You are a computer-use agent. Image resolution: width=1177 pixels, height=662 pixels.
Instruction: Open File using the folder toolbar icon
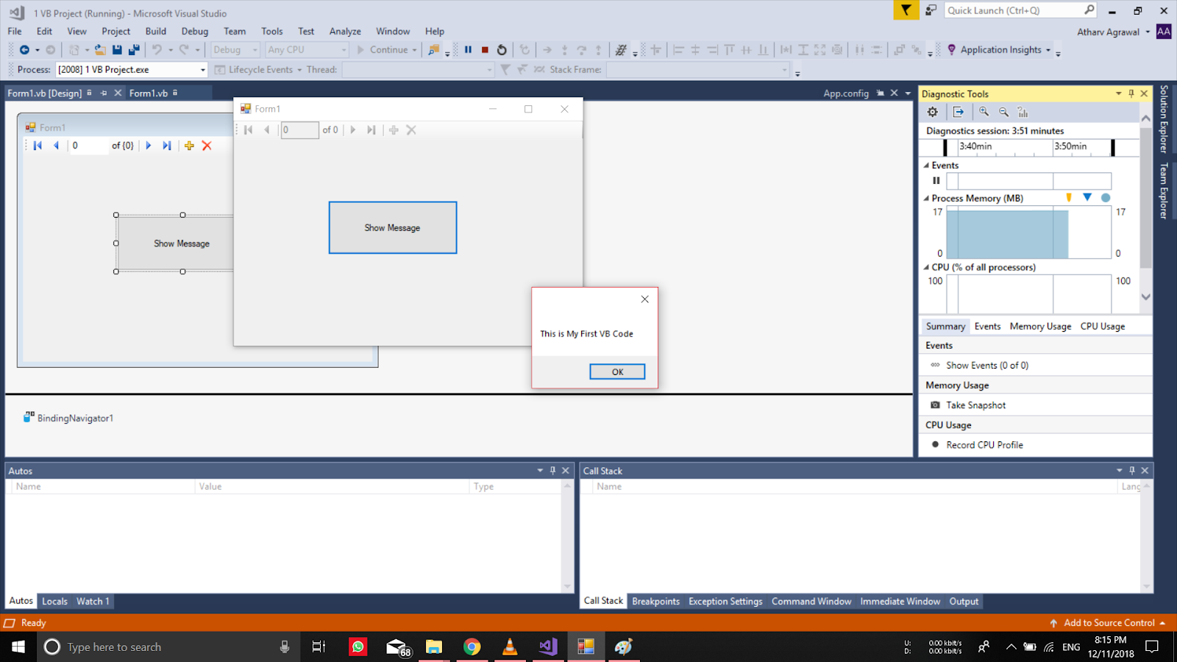click(99, 50)
